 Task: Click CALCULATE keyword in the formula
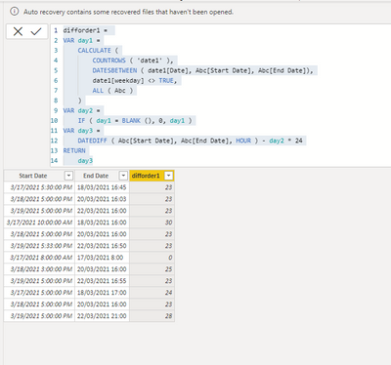click(94, 51)
